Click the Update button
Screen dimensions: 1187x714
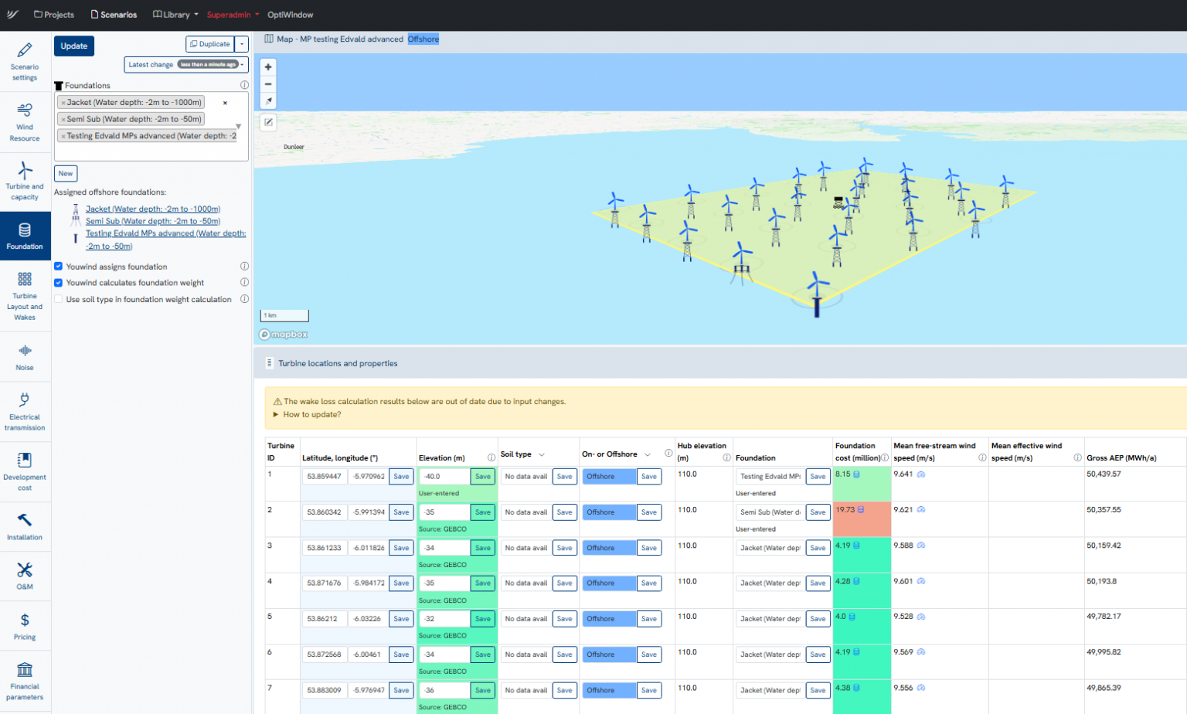point(73,46)
